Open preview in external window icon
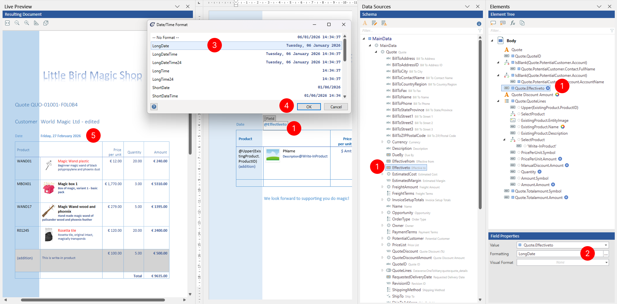The image size is (617, 304). point(46,23)
